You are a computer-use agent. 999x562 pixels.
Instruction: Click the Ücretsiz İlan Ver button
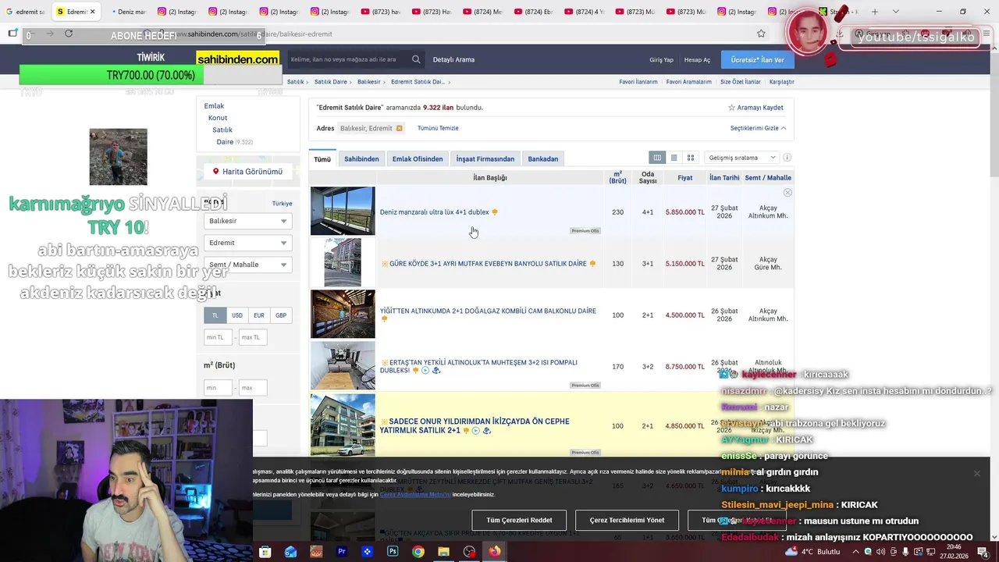click(x=757, y=59)
